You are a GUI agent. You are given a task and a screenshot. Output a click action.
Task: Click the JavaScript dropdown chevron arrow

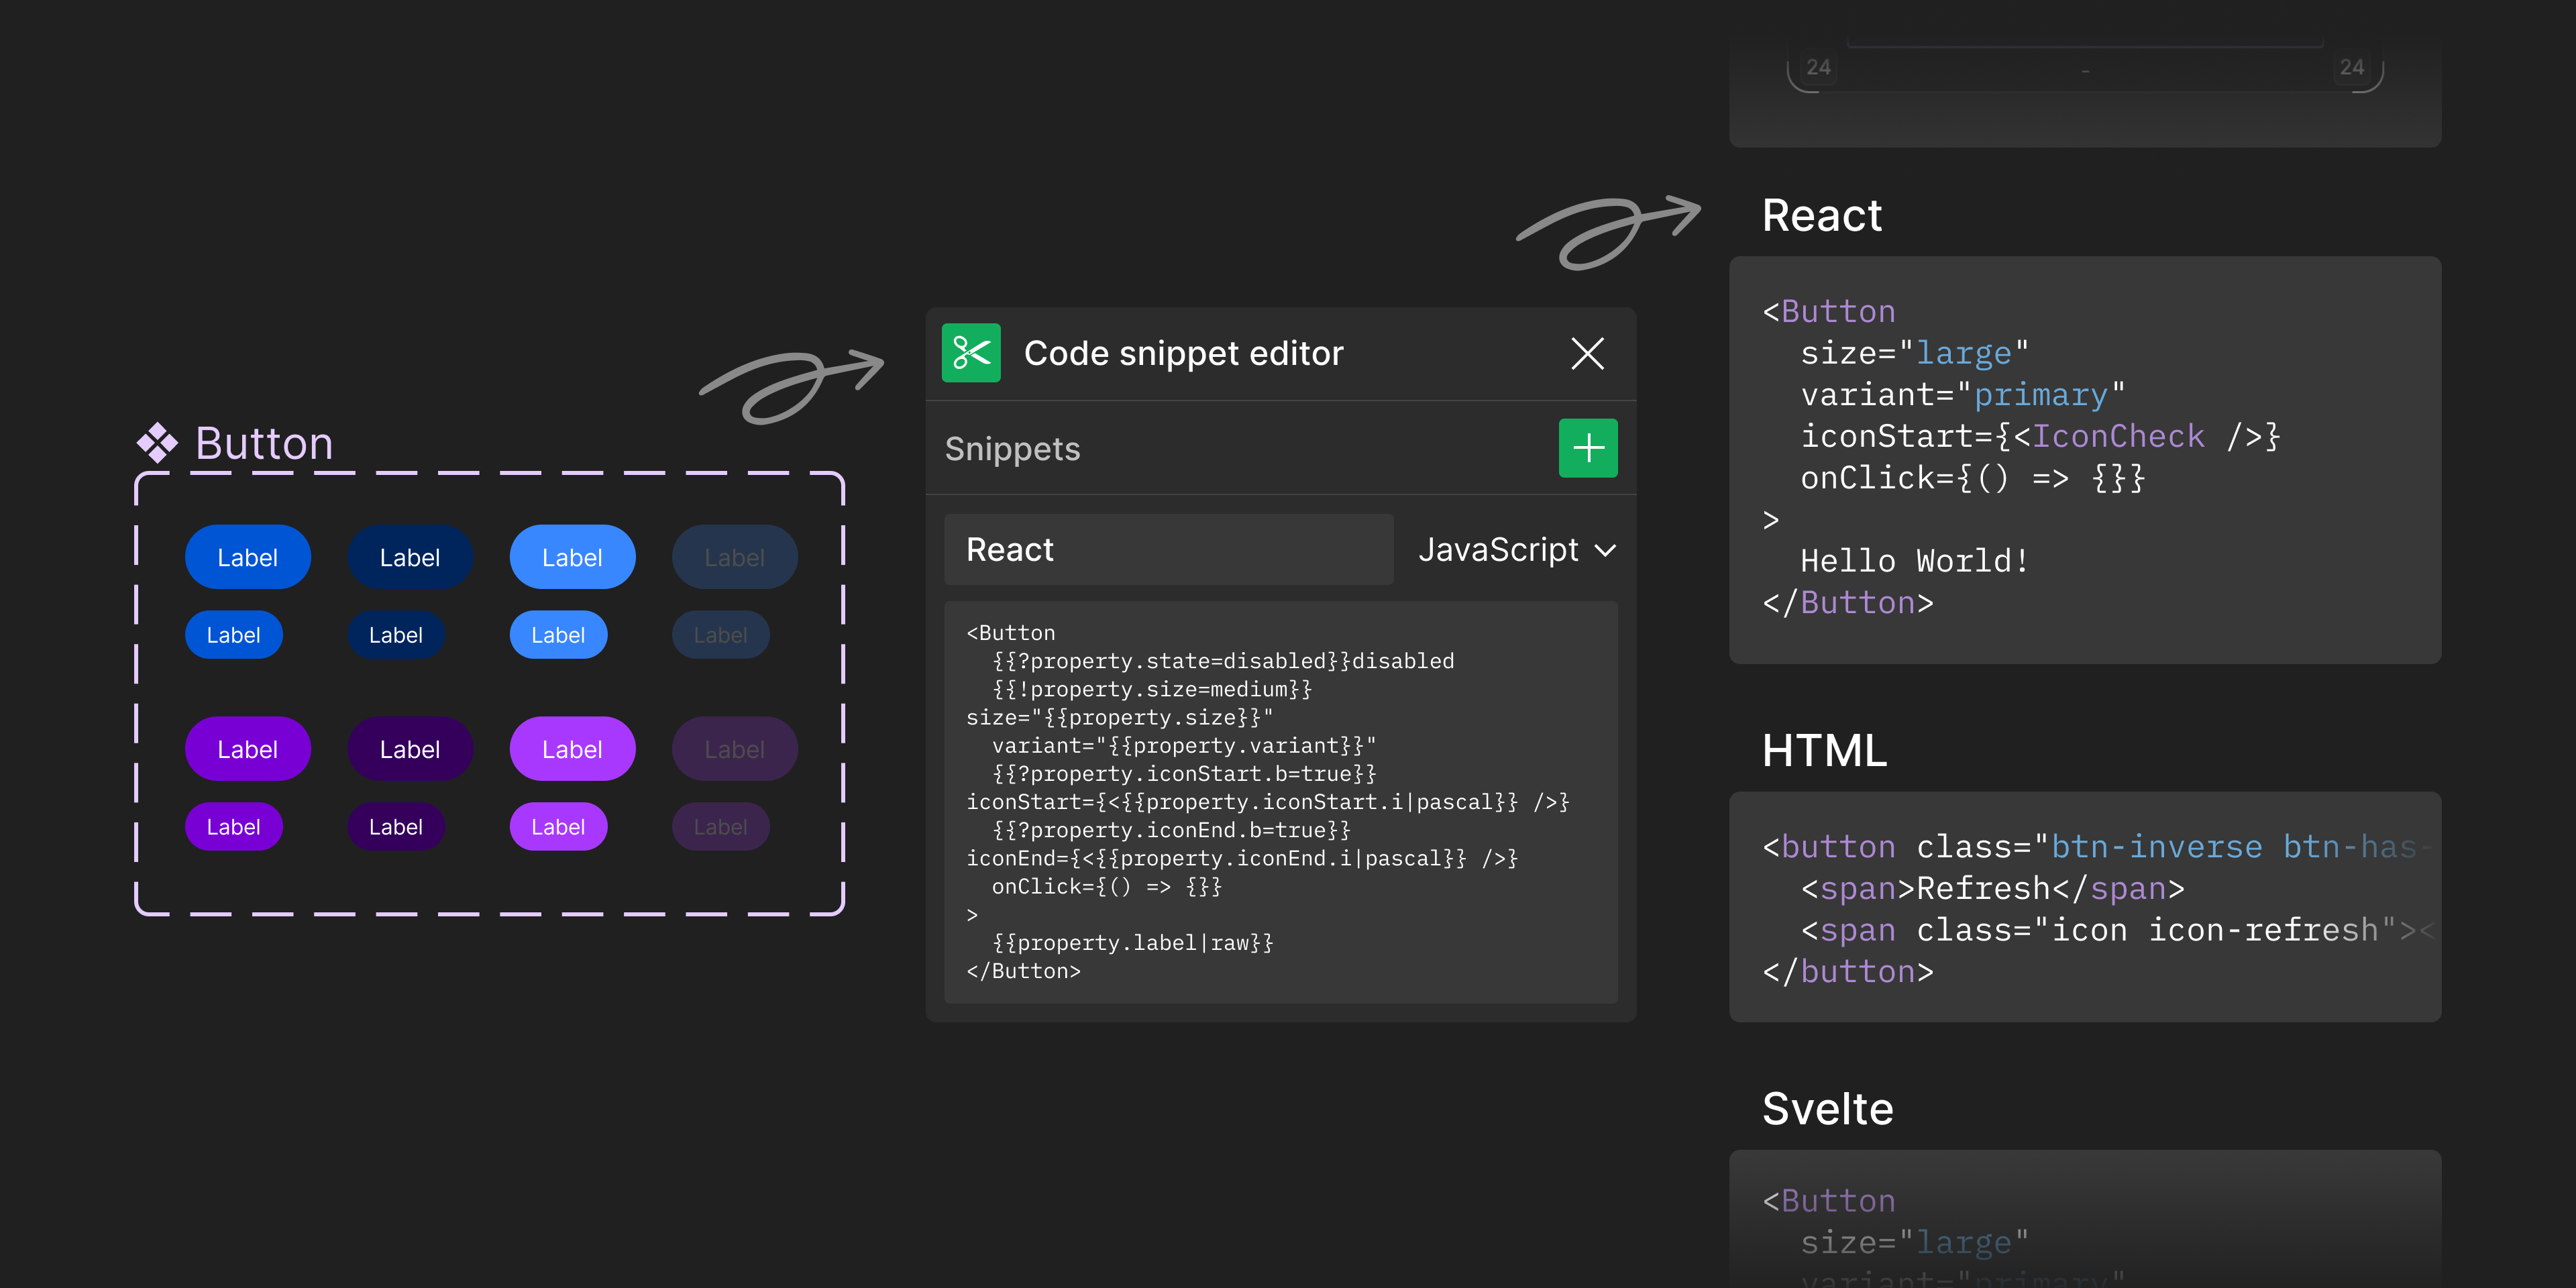click(1605, 551)
